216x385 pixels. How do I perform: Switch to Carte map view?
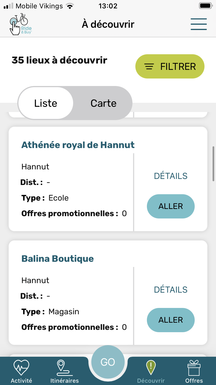tap(103, 103)
